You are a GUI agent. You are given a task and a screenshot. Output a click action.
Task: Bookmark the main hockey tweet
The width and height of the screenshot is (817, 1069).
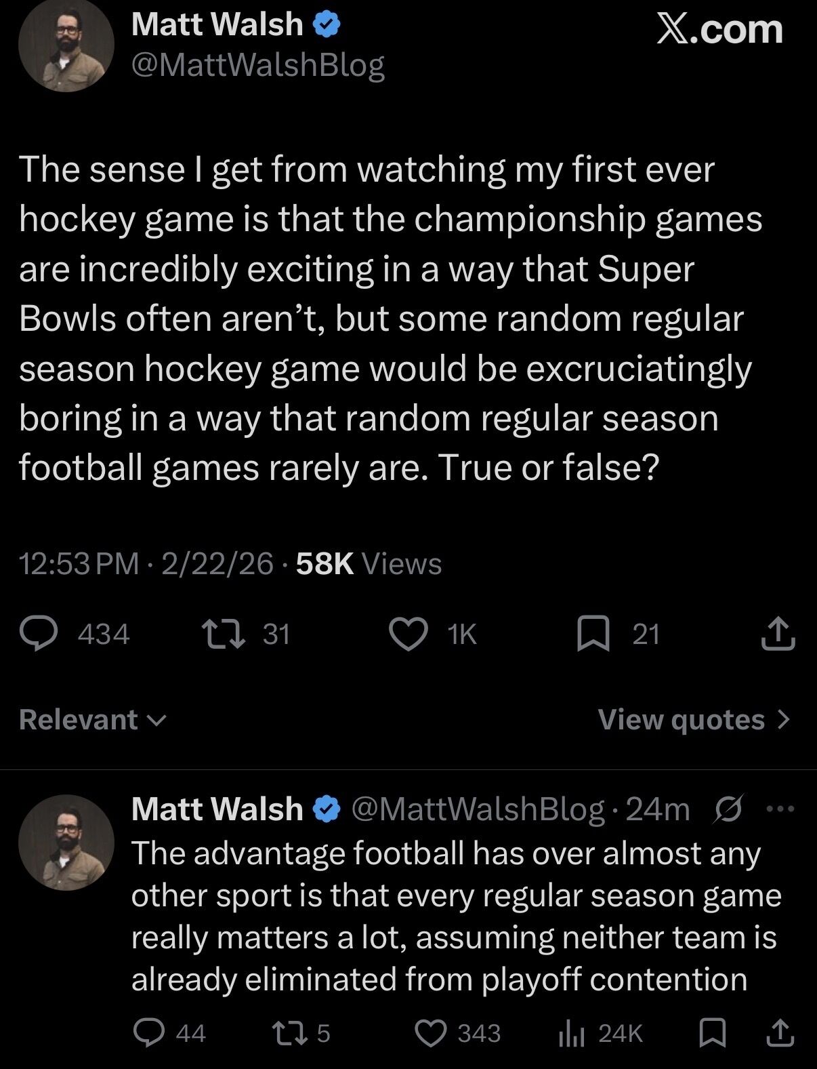point(593,634)
